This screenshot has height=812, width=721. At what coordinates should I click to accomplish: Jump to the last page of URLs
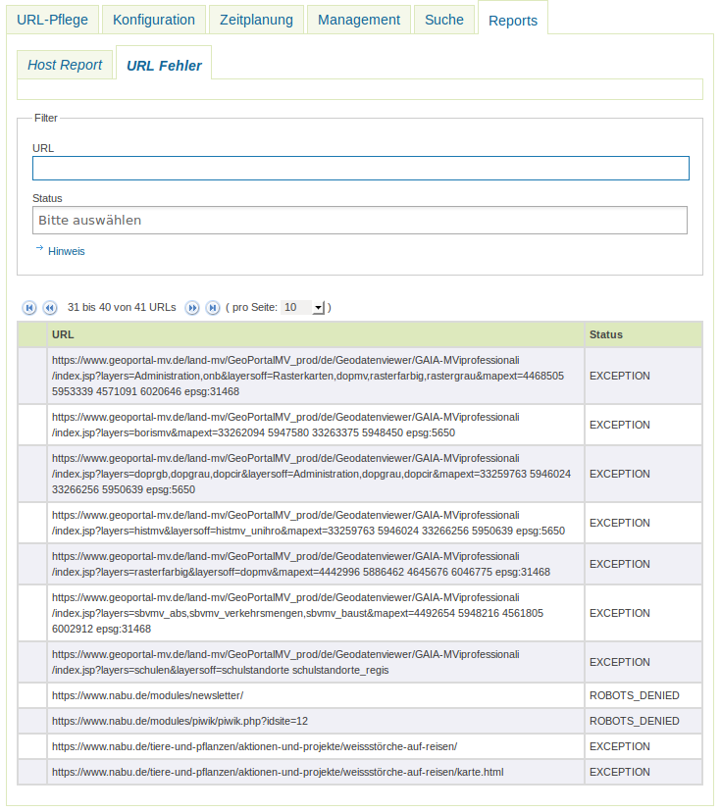[x=213, y=307]
